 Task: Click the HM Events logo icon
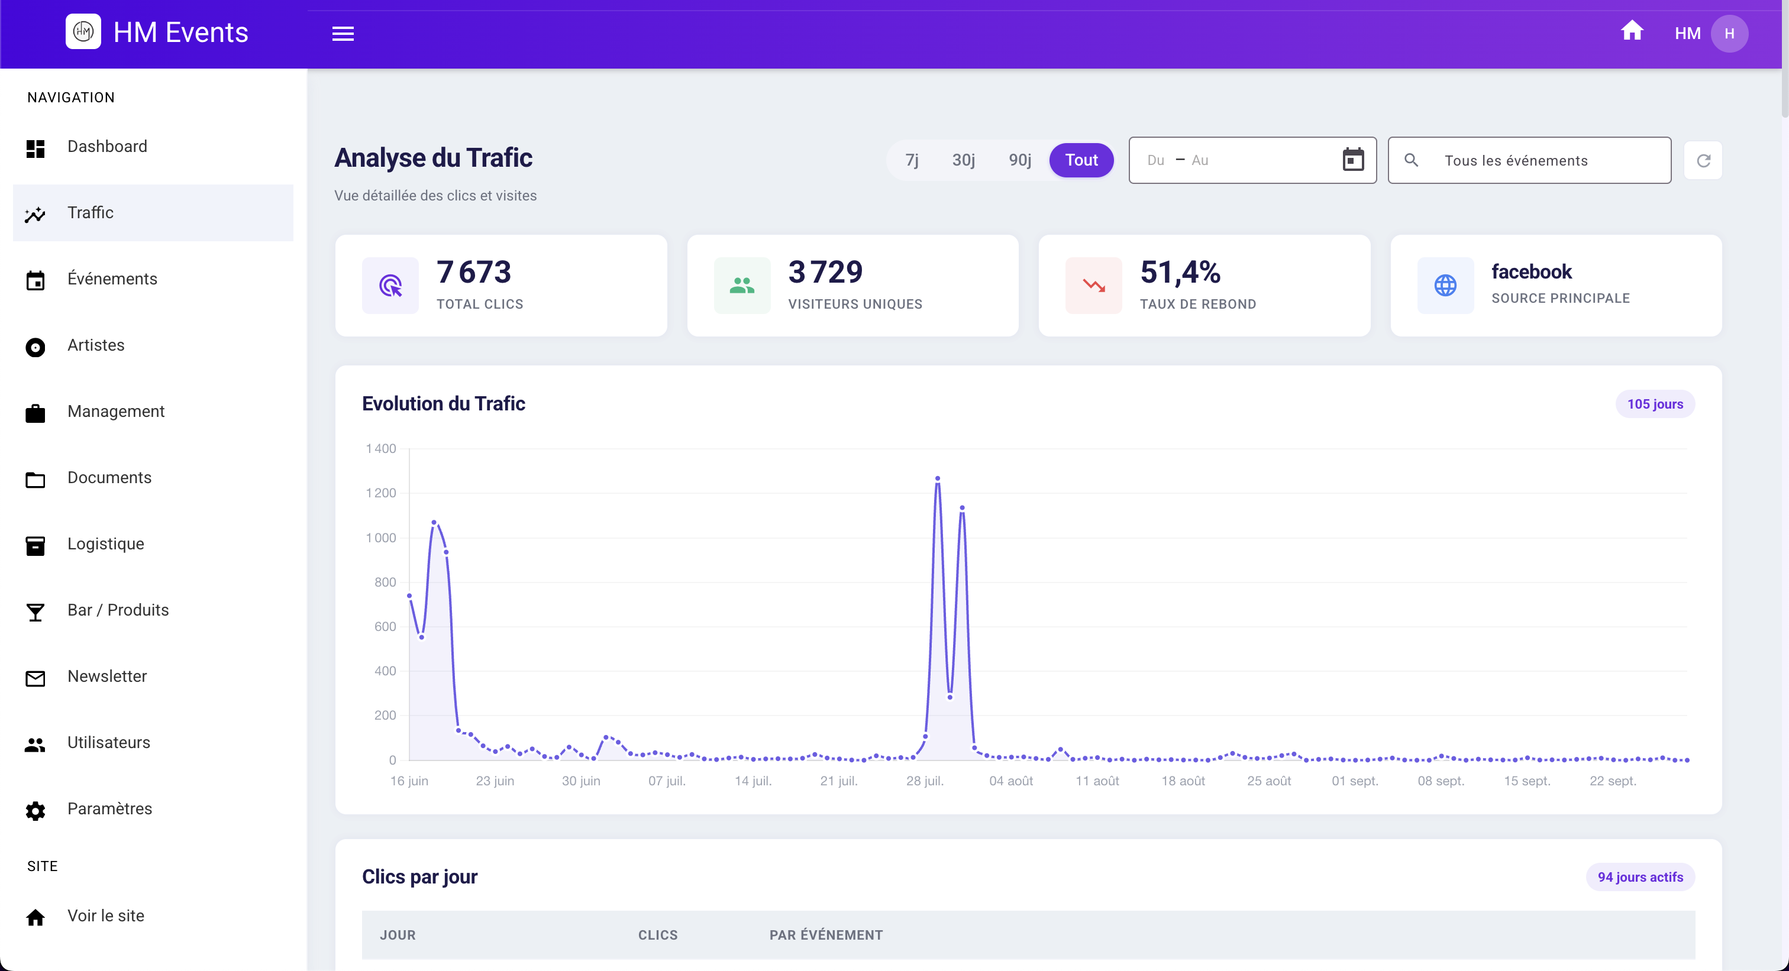83,32
